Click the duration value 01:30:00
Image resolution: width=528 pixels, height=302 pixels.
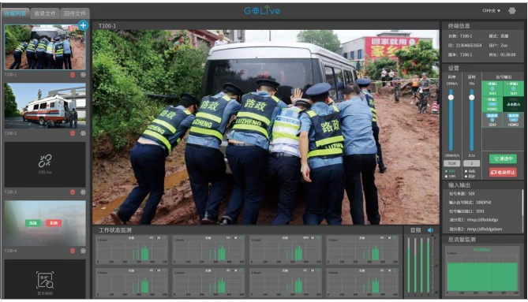(x=507, y=54)
